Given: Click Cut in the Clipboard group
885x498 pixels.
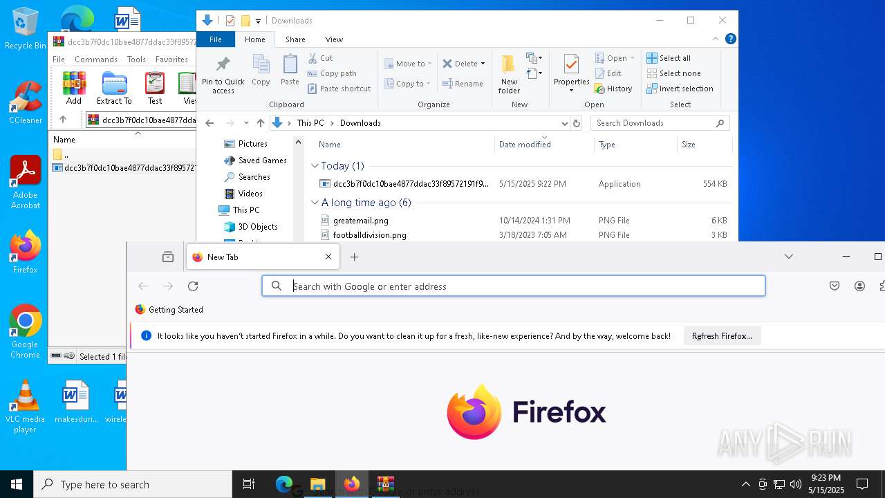Looking at the screenshot, I should click(x=320, y=58).
